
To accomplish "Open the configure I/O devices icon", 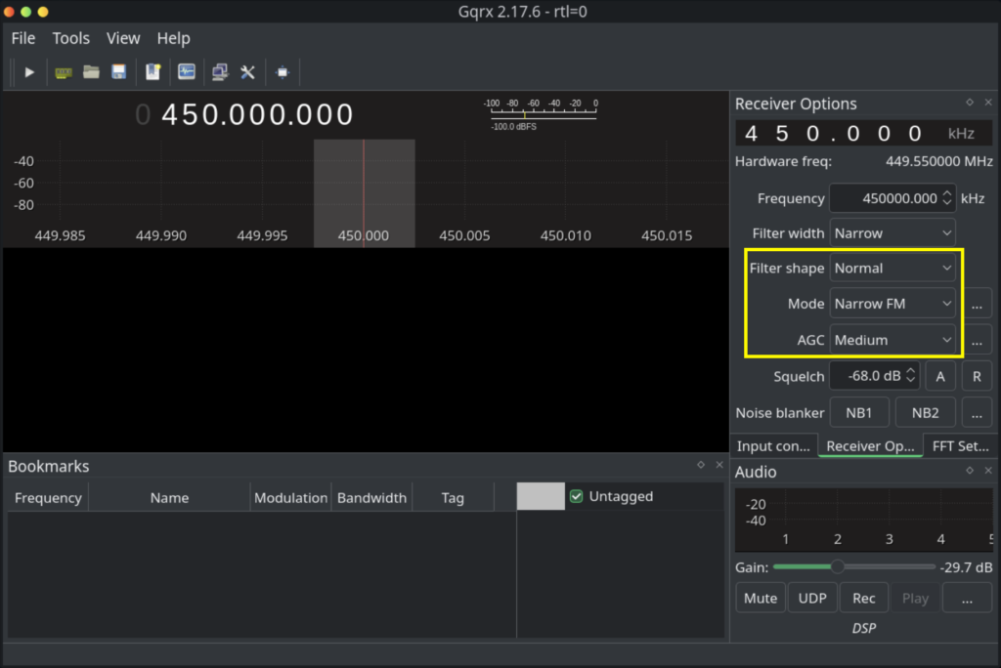I will pyautogui.click(x=64, y=72).
